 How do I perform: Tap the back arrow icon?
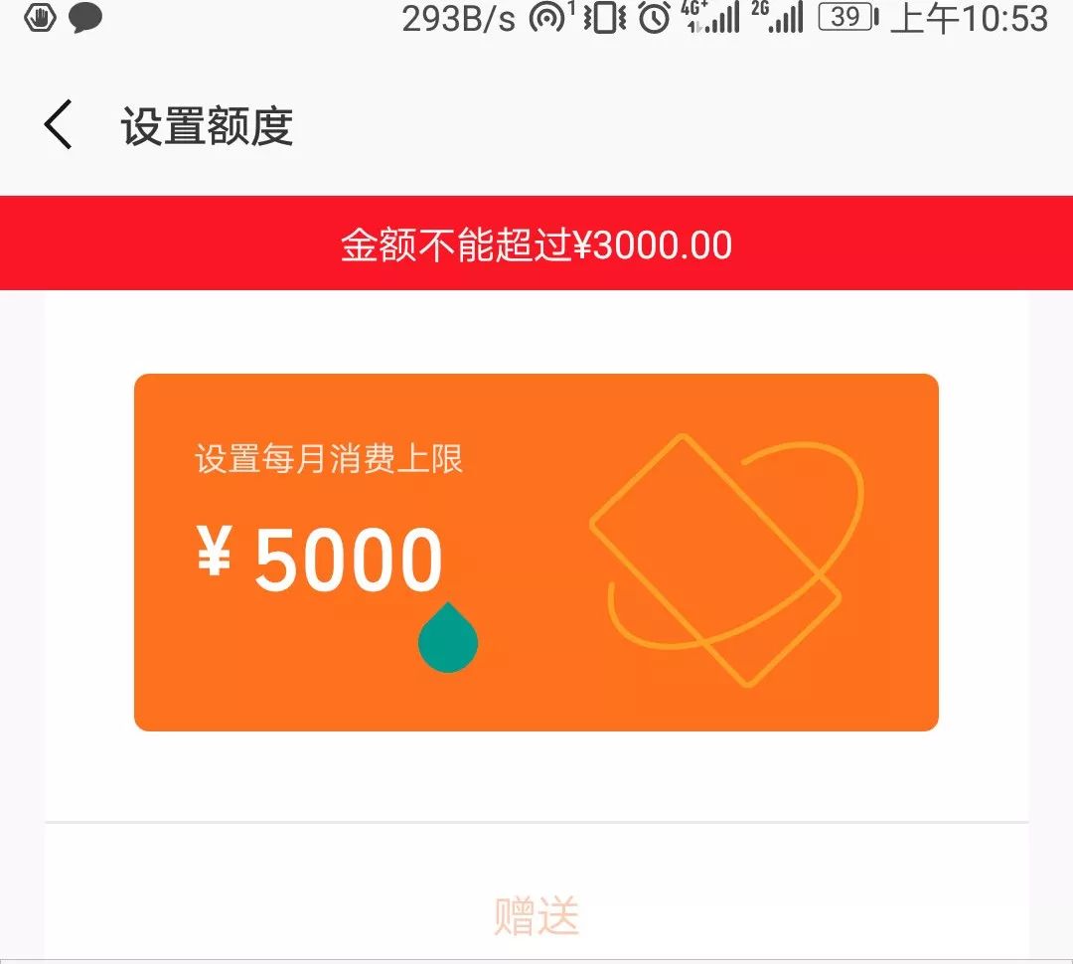pyautogui.click(x=58, y=124)
